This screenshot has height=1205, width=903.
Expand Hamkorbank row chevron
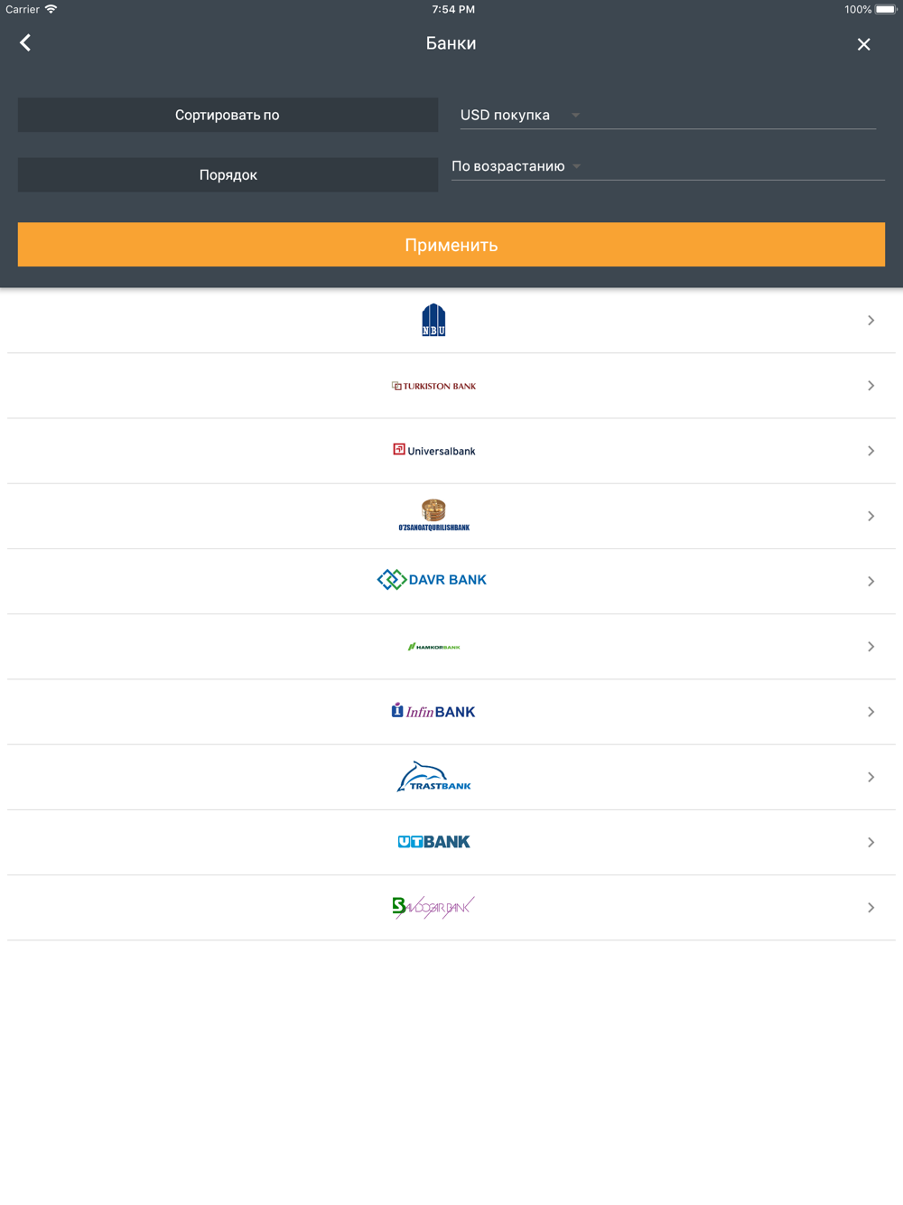pyautogui.click(x=870, y=647)
